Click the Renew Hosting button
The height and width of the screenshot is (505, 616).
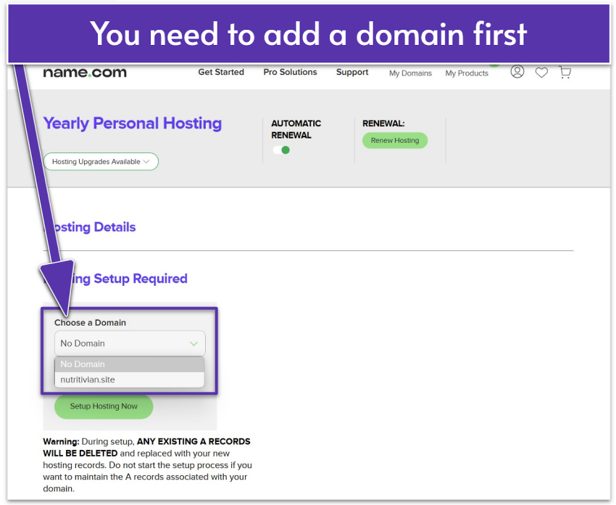pyautogui.click(x=395, y=141)
